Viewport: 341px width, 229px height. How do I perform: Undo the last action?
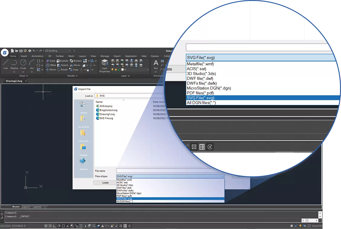pos(34,51)
